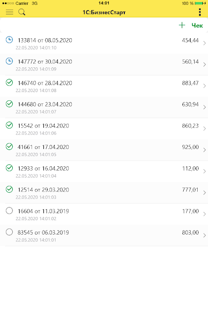Tap green checkmark icon for receipt 15542

tap(9, 125)
